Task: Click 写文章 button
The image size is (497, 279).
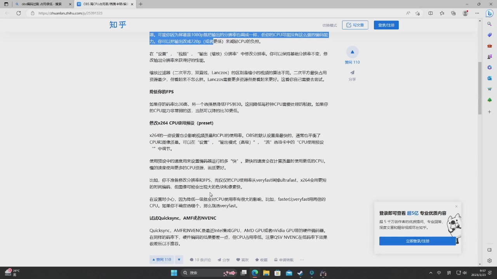Action: 355,25
